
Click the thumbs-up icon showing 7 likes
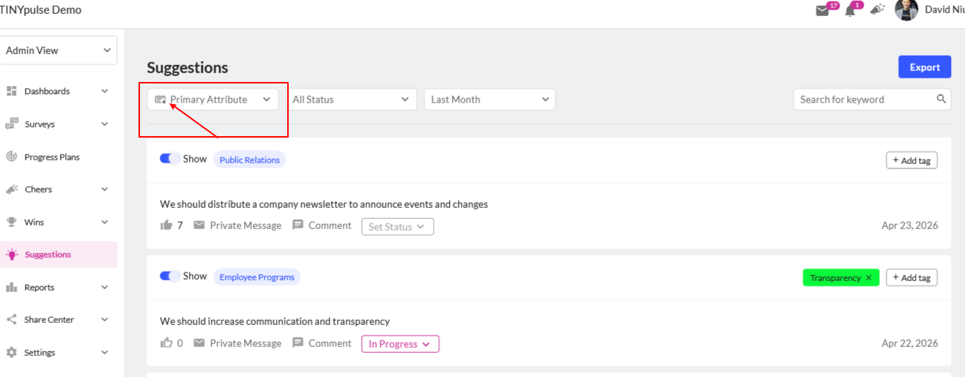click(x=166, y=225)
